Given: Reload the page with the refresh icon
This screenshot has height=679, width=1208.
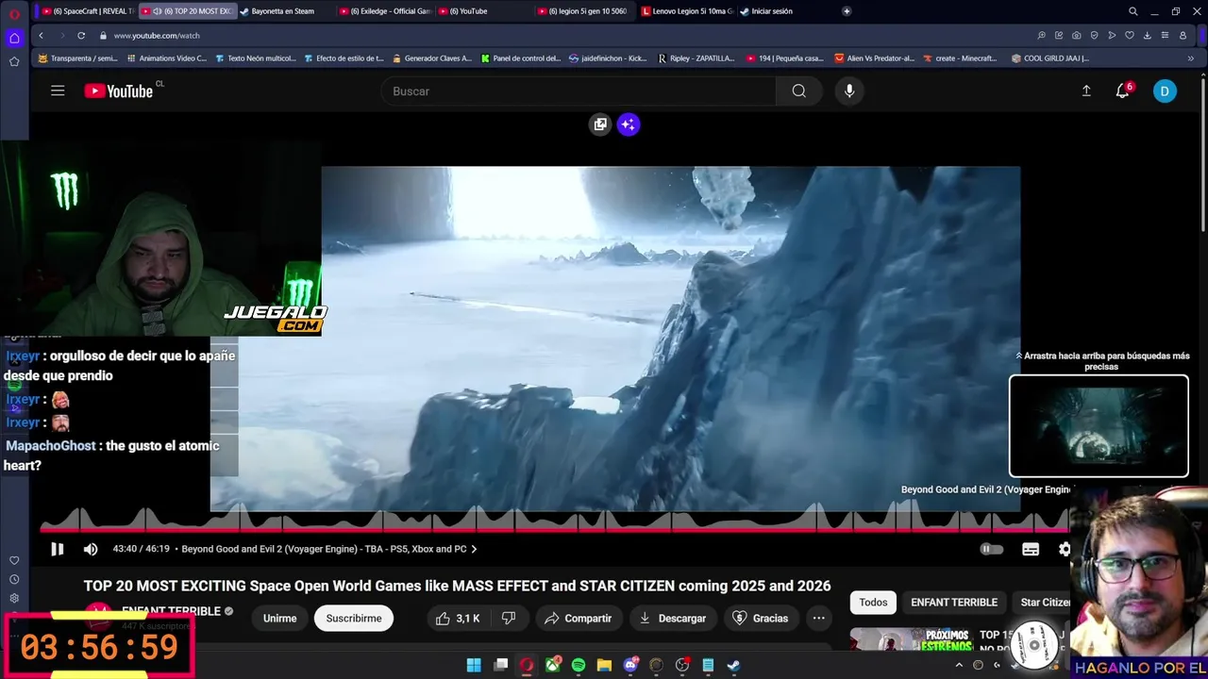Looking at the screenshot, I should (x=81, y=35).
